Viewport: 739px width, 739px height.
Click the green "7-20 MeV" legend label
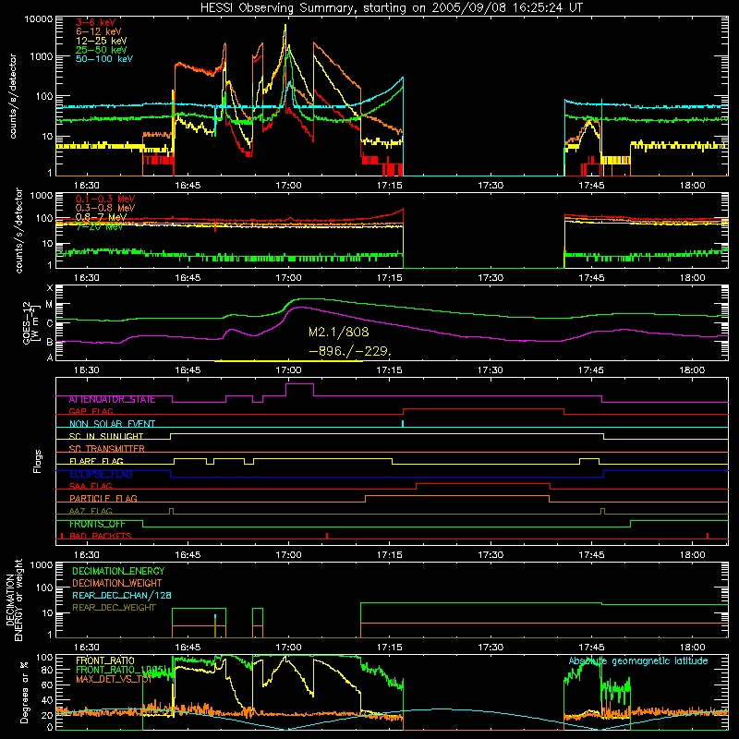pyautogui.click(x=100, y=226)
